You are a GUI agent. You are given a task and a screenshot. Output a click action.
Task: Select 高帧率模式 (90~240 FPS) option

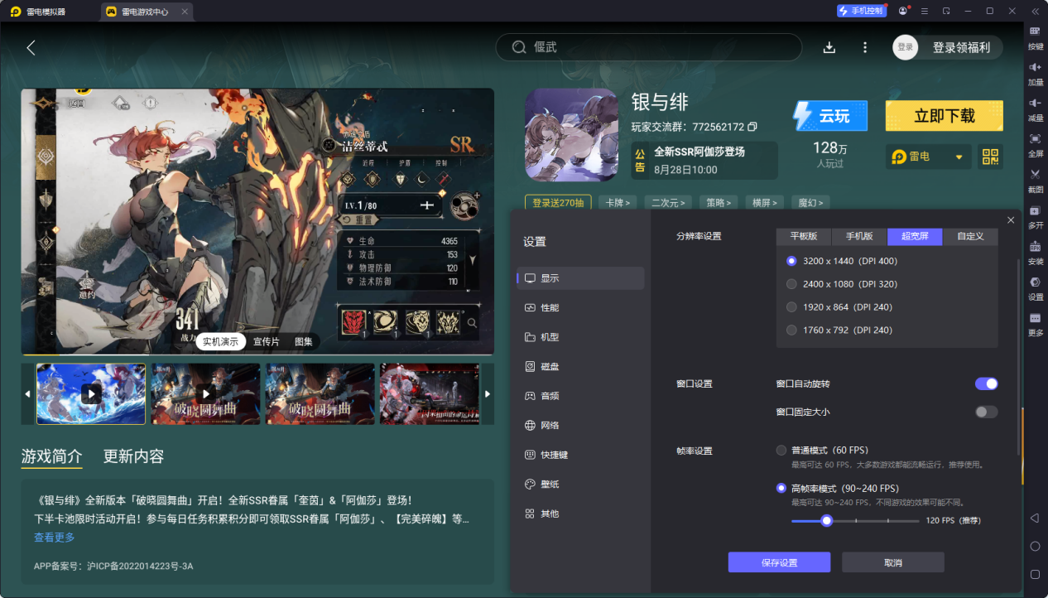pos(781,489)
